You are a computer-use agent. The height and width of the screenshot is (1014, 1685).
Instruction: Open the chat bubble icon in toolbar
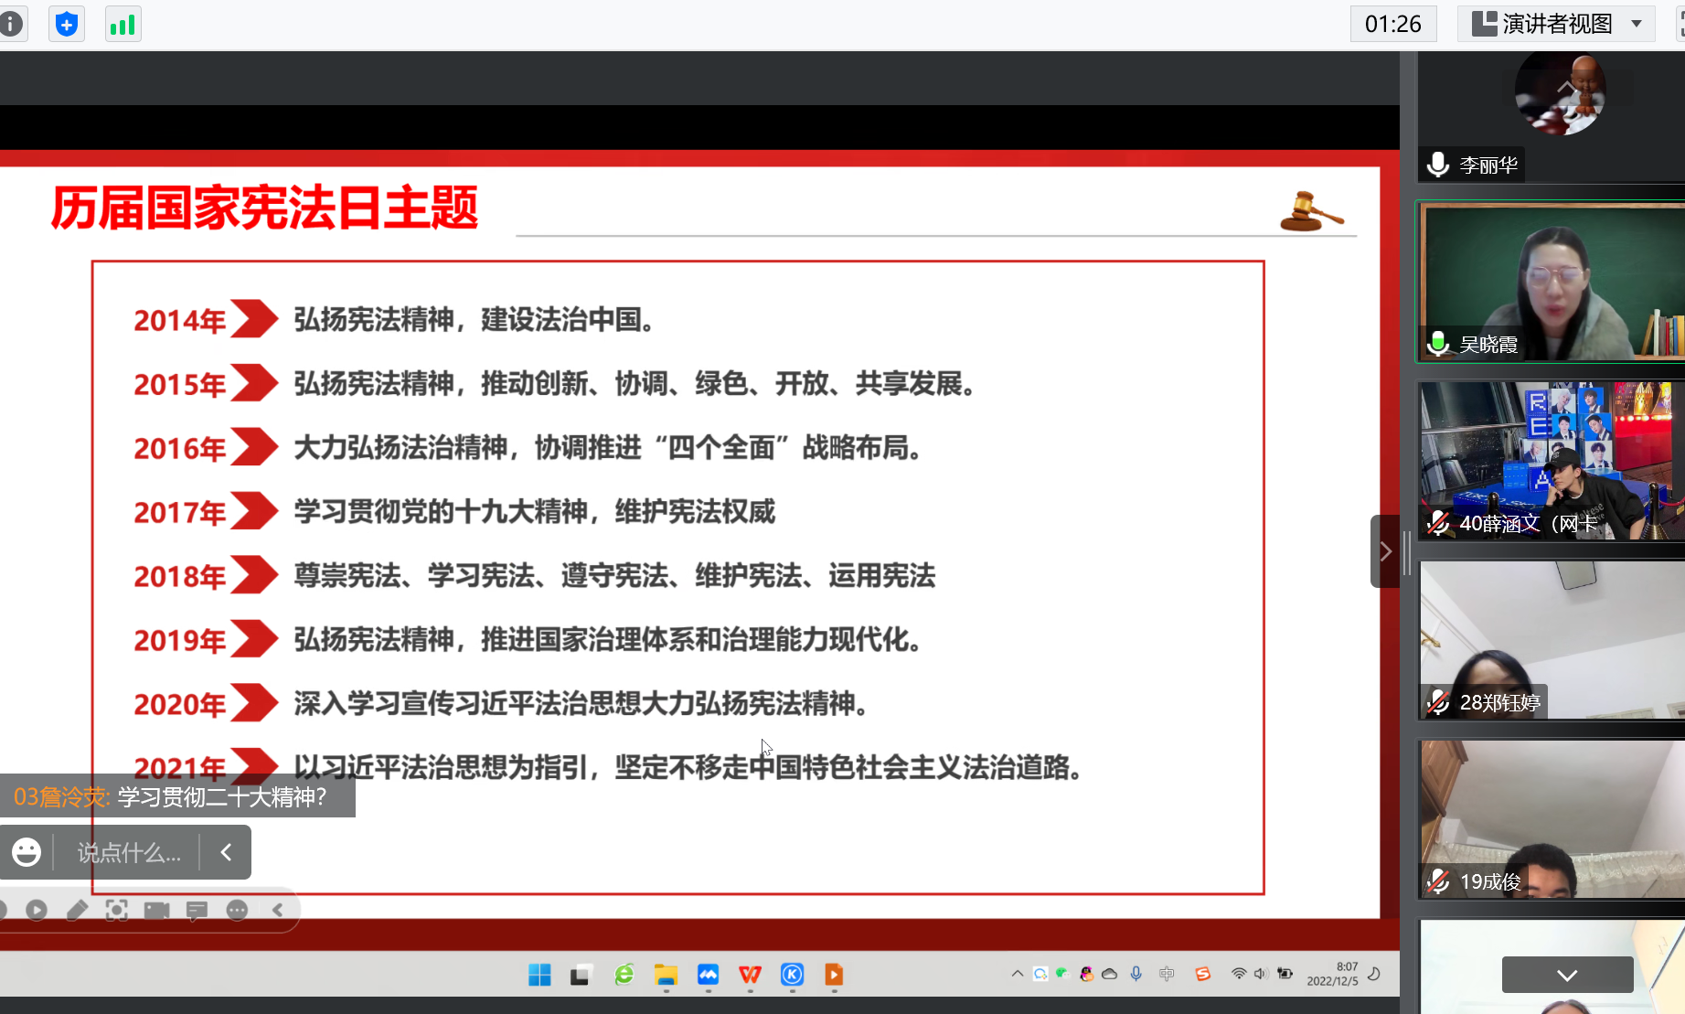[197, 910]
